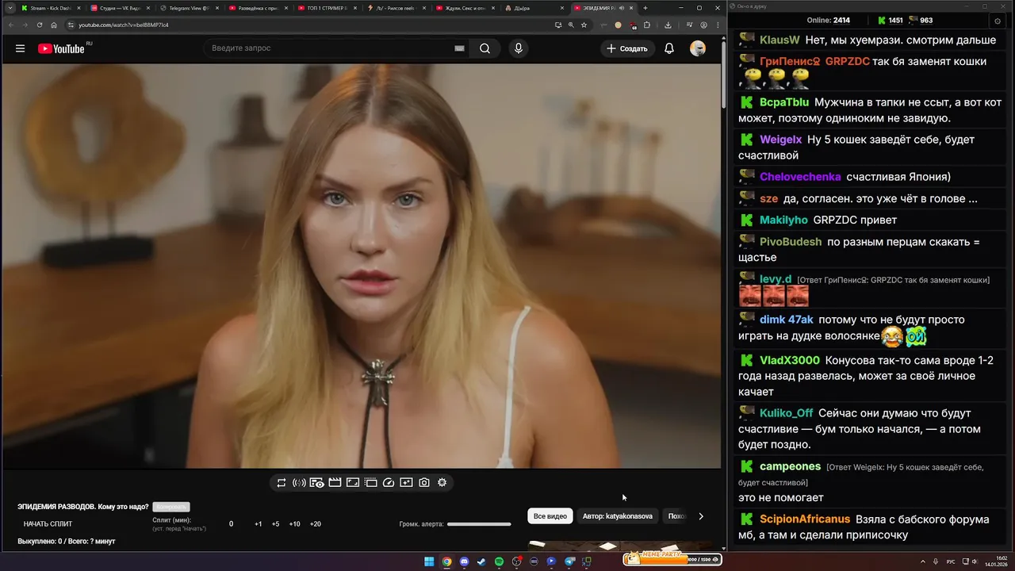Click НАЧАТЬ СПЛИТ button

(x=48, y=524)
